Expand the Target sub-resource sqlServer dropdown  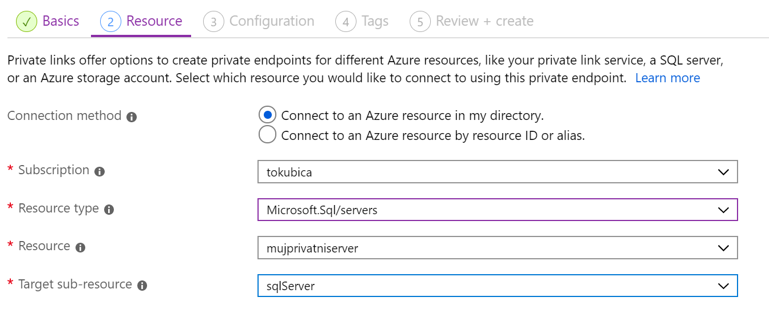498,286
